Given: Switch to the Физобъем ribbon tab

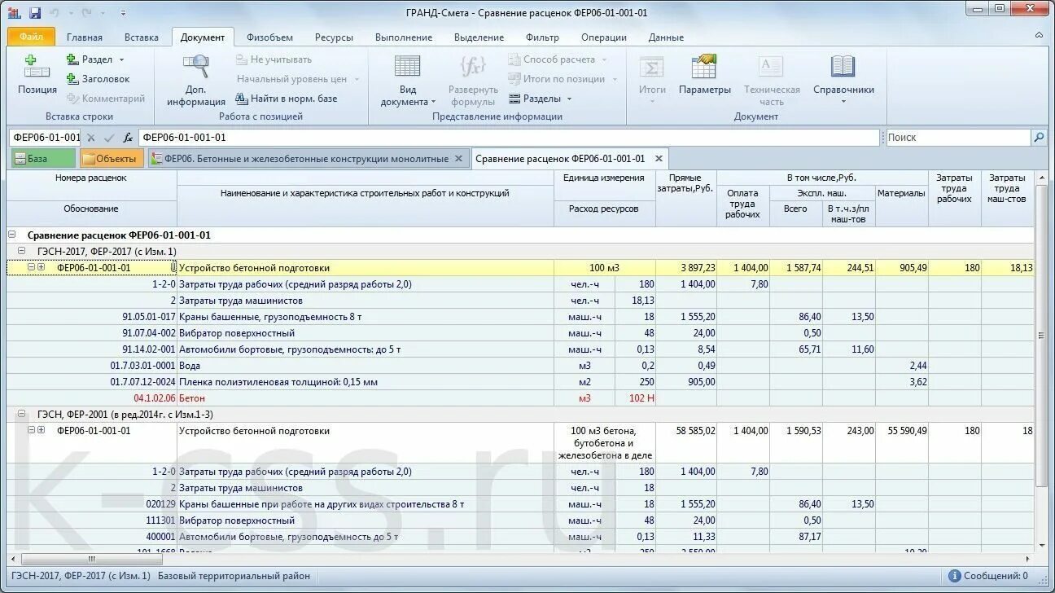Looking at the screenshot, I should coord(269,37).
